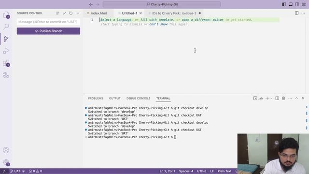The width and height of the screenshot is (309, 174).
Task: Open the Cherry-Picking-Git command center search
Action: tap(162, 4)
